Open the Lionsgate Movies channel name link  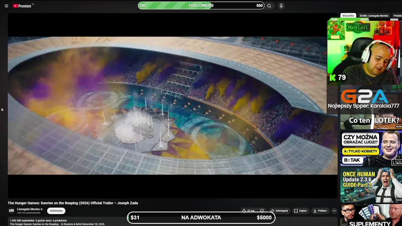pyautogui.click(x=28, y=209)
